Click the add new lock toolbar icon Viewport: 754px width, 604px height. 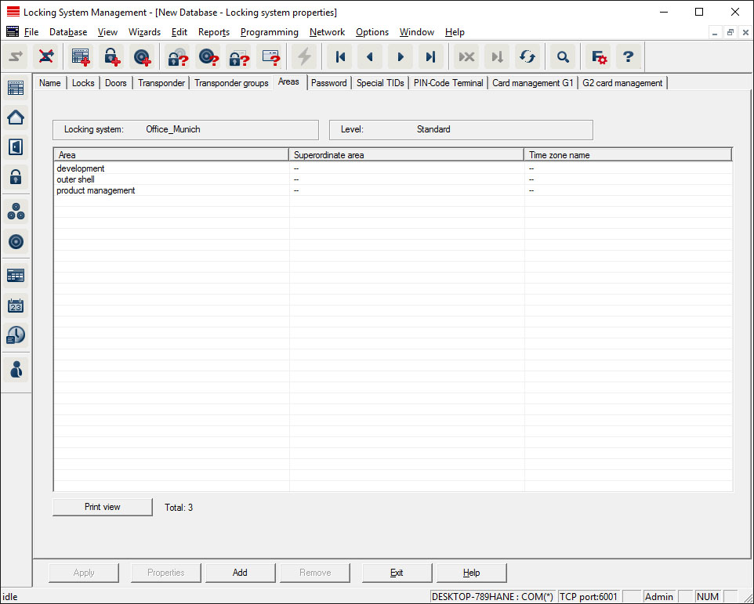click(112, 57)
